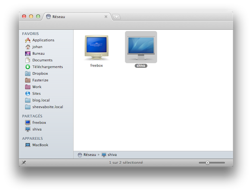Viewport: 252px width, 193px height.
Task: Select the johan home folder
Action: coord(37,47)
